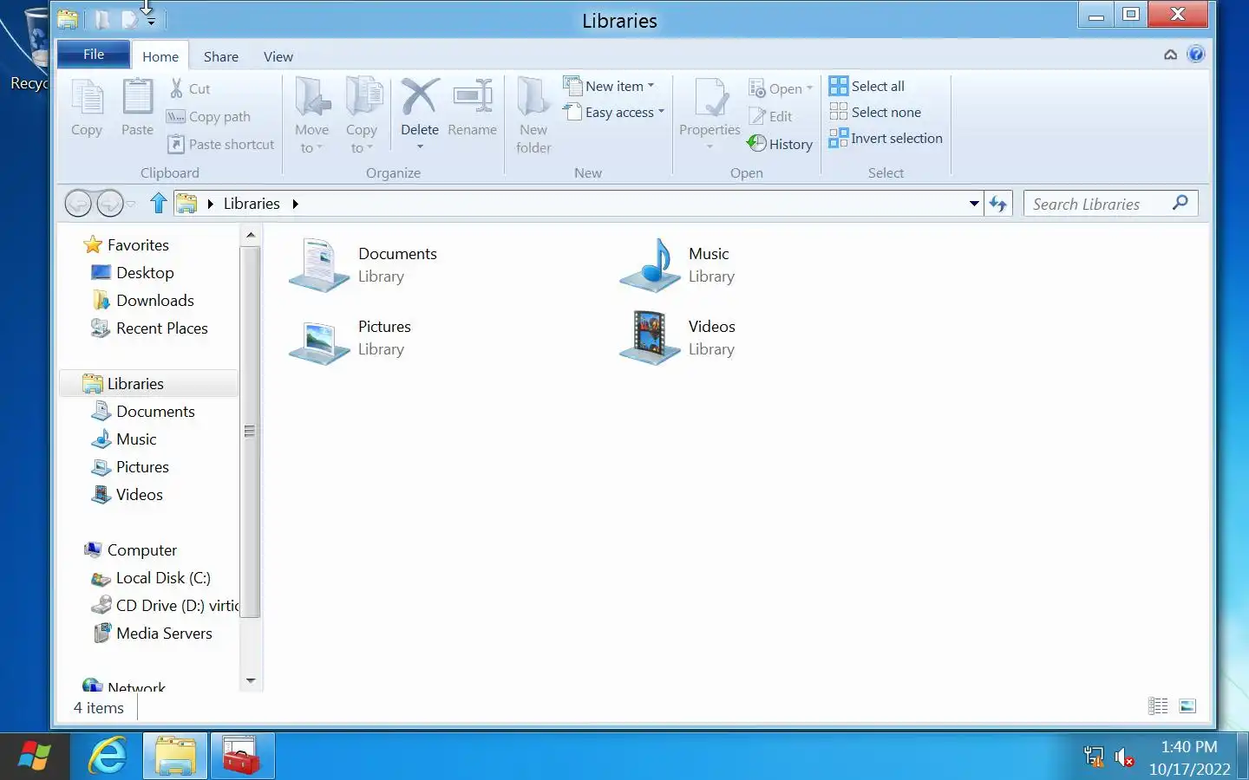The image size is (1249, 780).
Task: Open Music under Libraries in the sidebar
Action: pos(125,439)
